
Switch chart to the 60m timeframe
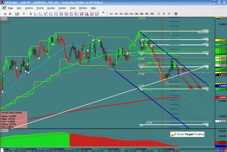(141, 14)
